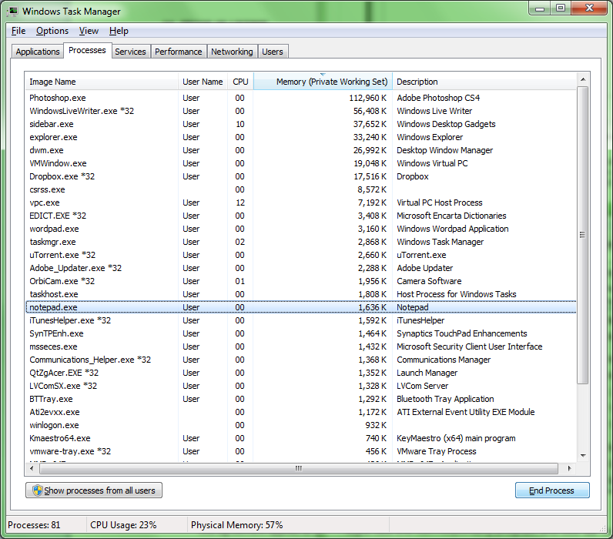Select the explorer.exe process
The height and width of the screenshot is (539, 613).
coord(300,137)
